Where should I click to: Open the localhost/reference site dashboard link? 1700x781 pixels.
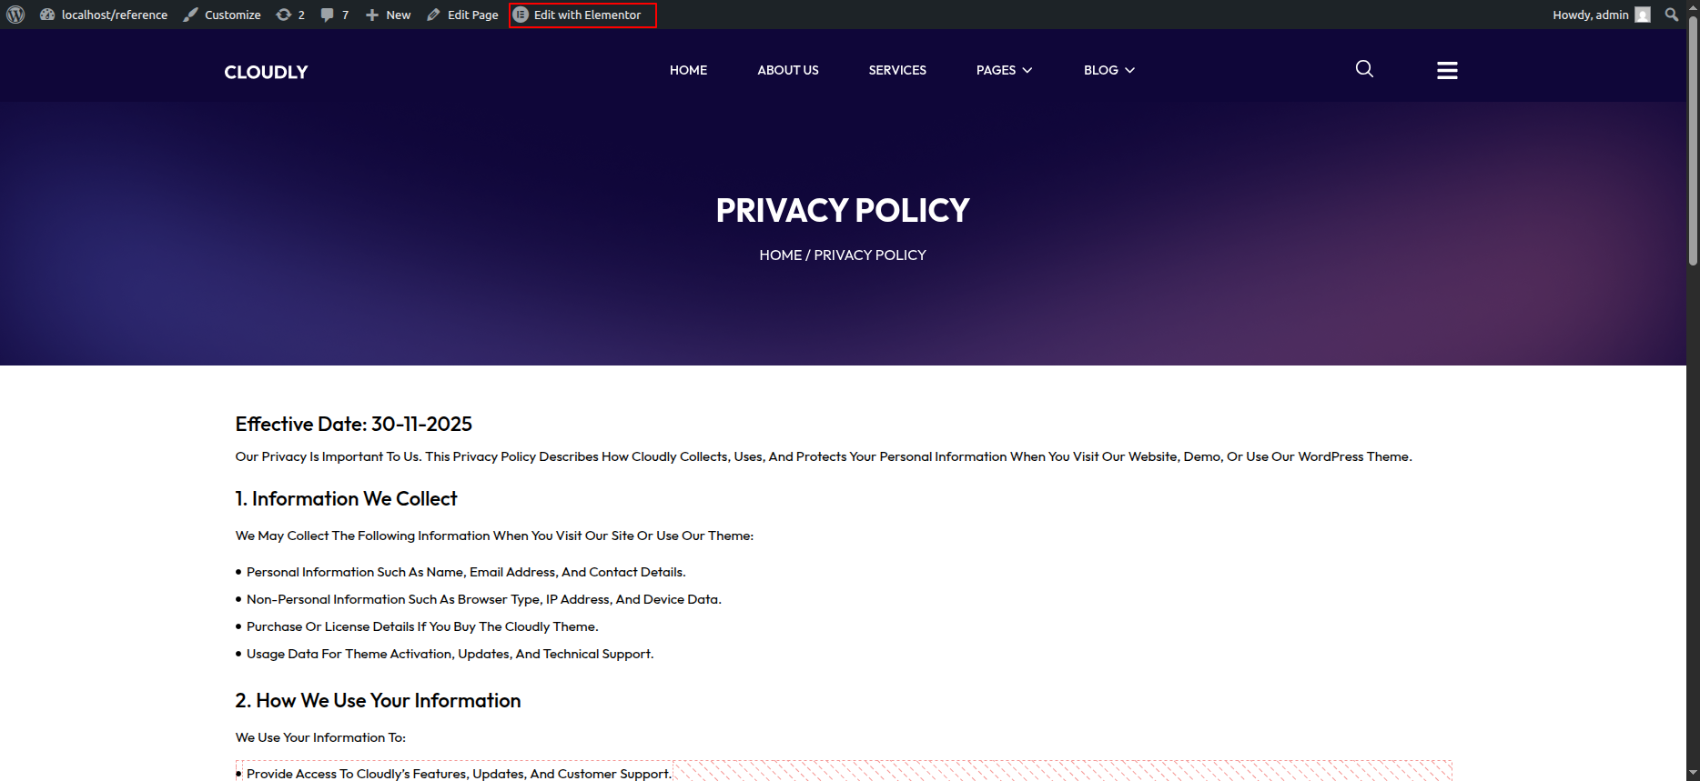[104, 15]
